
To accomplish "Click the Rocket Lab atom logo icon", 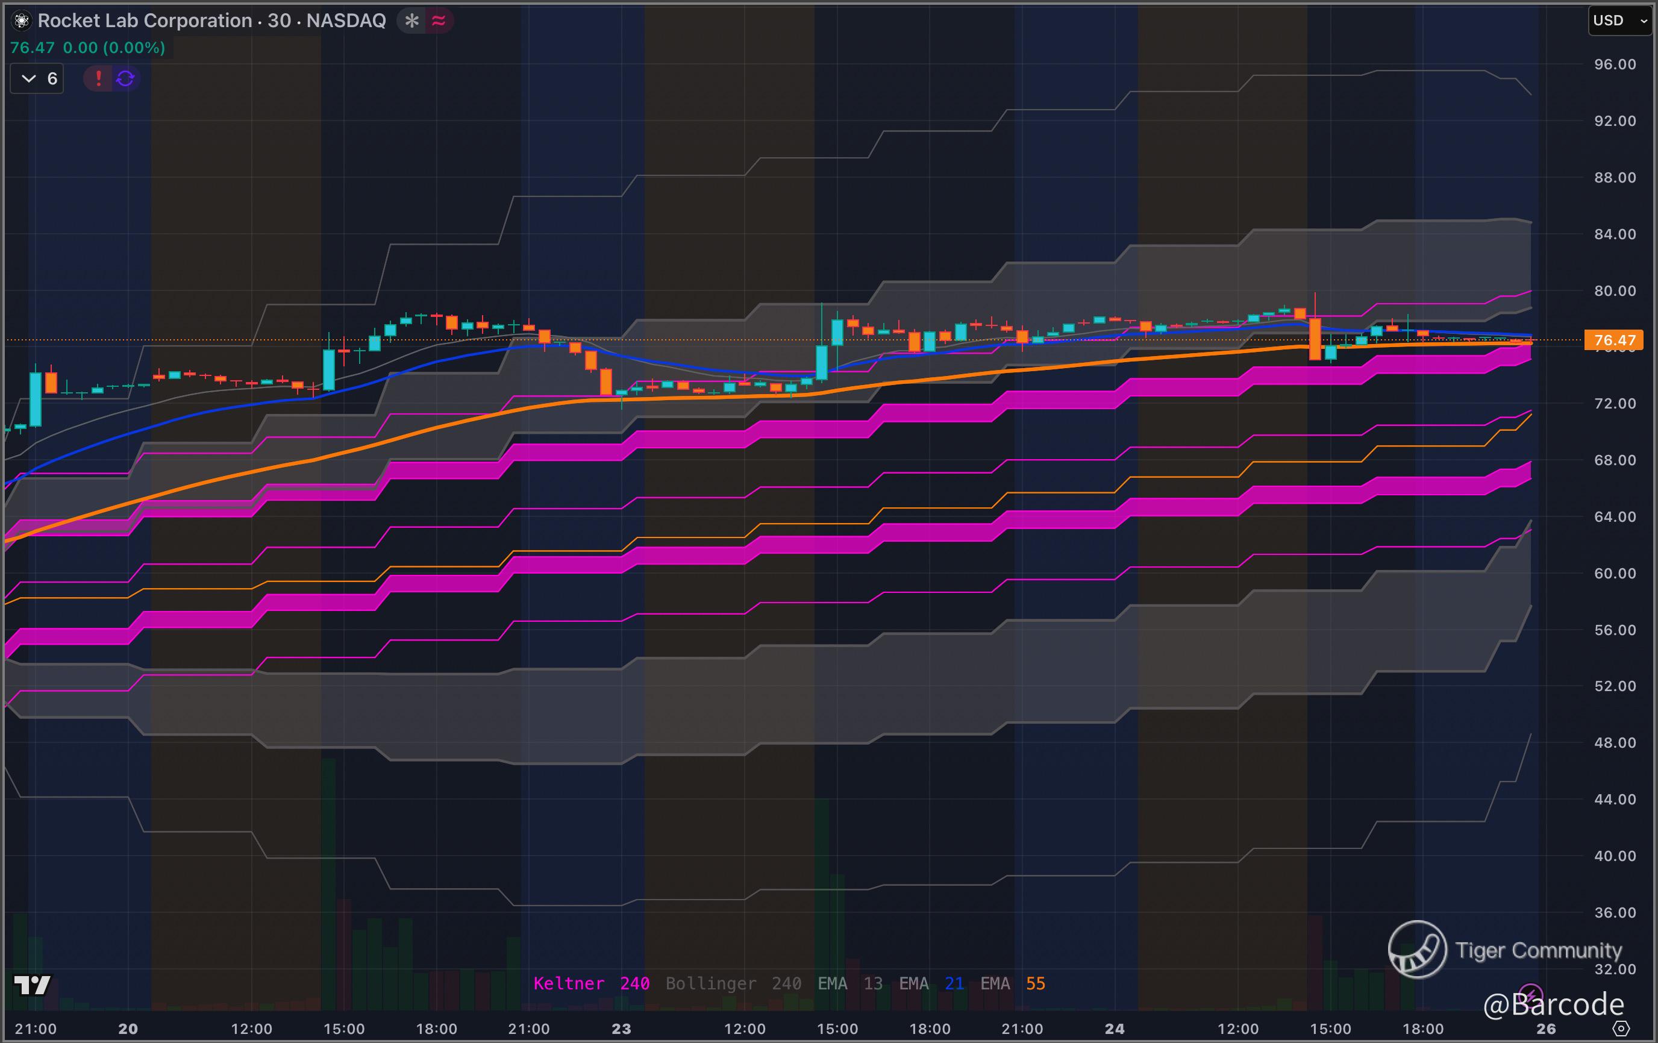I will [21, 20].
